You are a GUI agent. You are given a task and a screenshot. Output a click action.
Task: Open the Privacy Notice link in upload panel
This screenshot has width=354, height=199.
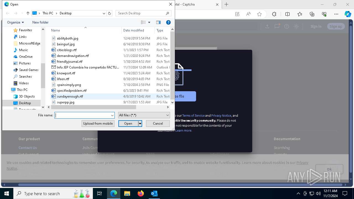(221, 116)
